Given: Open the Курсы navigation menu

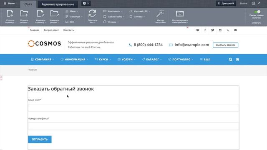Looking at the screenshot, I should point(103,59).
